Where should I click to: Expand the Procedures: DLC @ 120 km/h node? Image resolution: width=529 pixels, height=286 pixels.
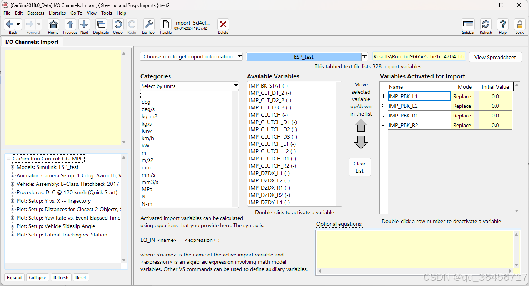click(13, 192)
